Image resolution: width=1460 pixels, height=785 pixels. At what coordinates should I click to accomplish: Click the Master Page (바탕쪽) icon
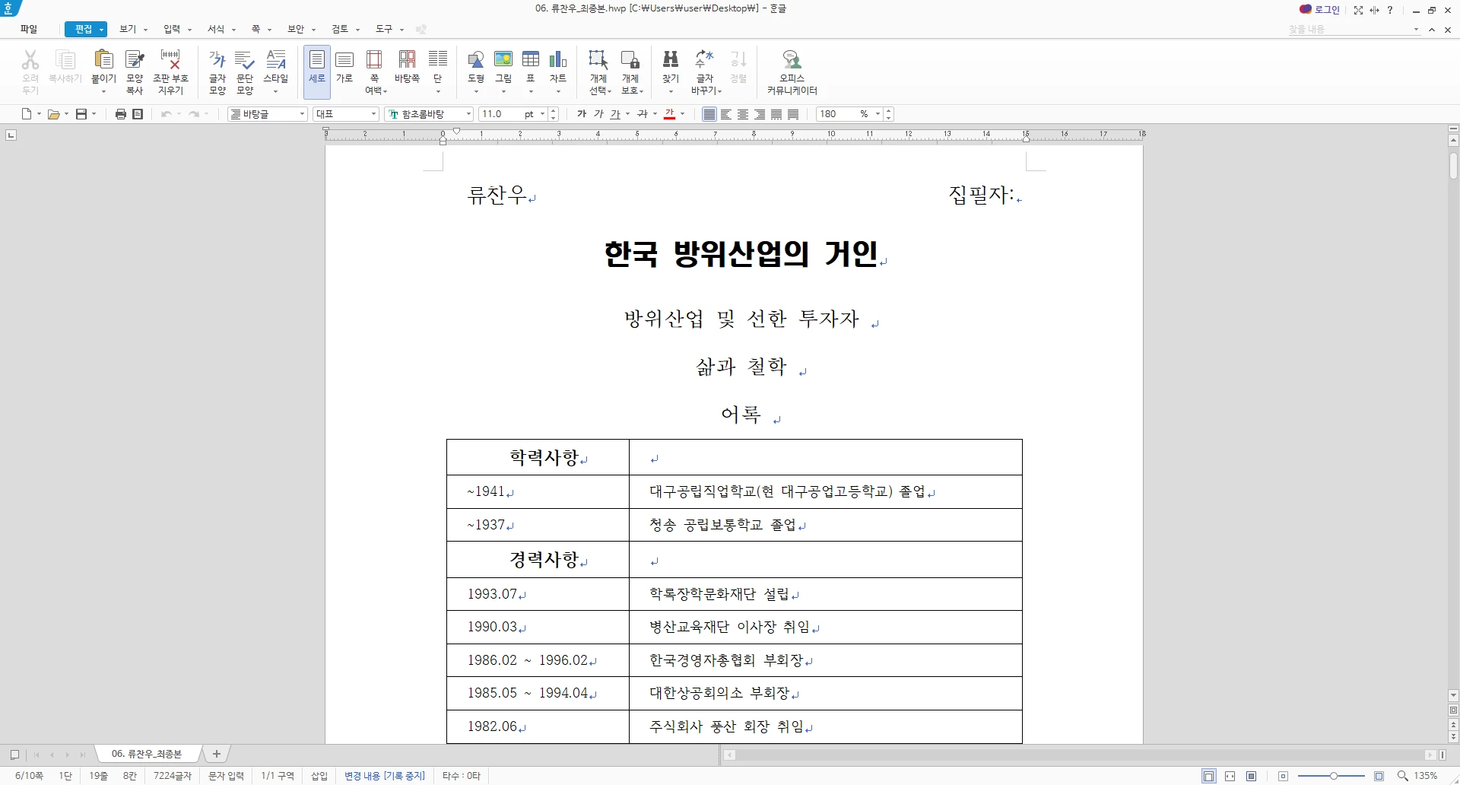tap(407, 67)
